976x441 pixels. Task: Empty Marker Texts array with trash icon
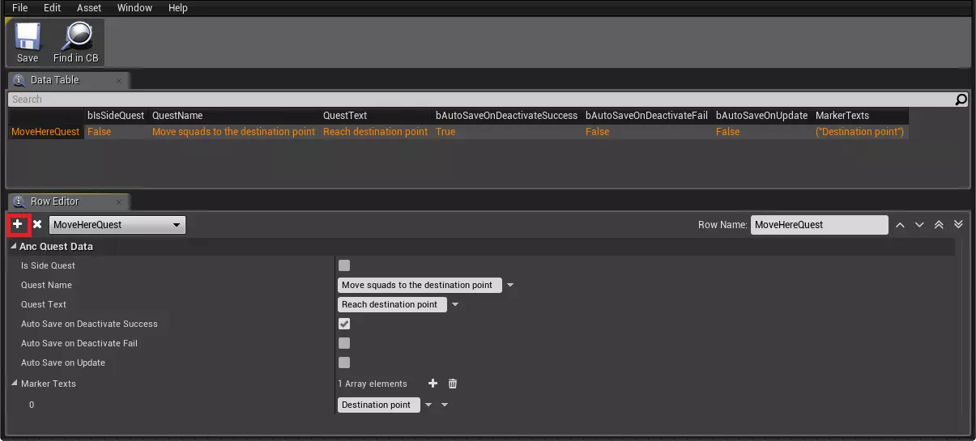click(453, 384)
